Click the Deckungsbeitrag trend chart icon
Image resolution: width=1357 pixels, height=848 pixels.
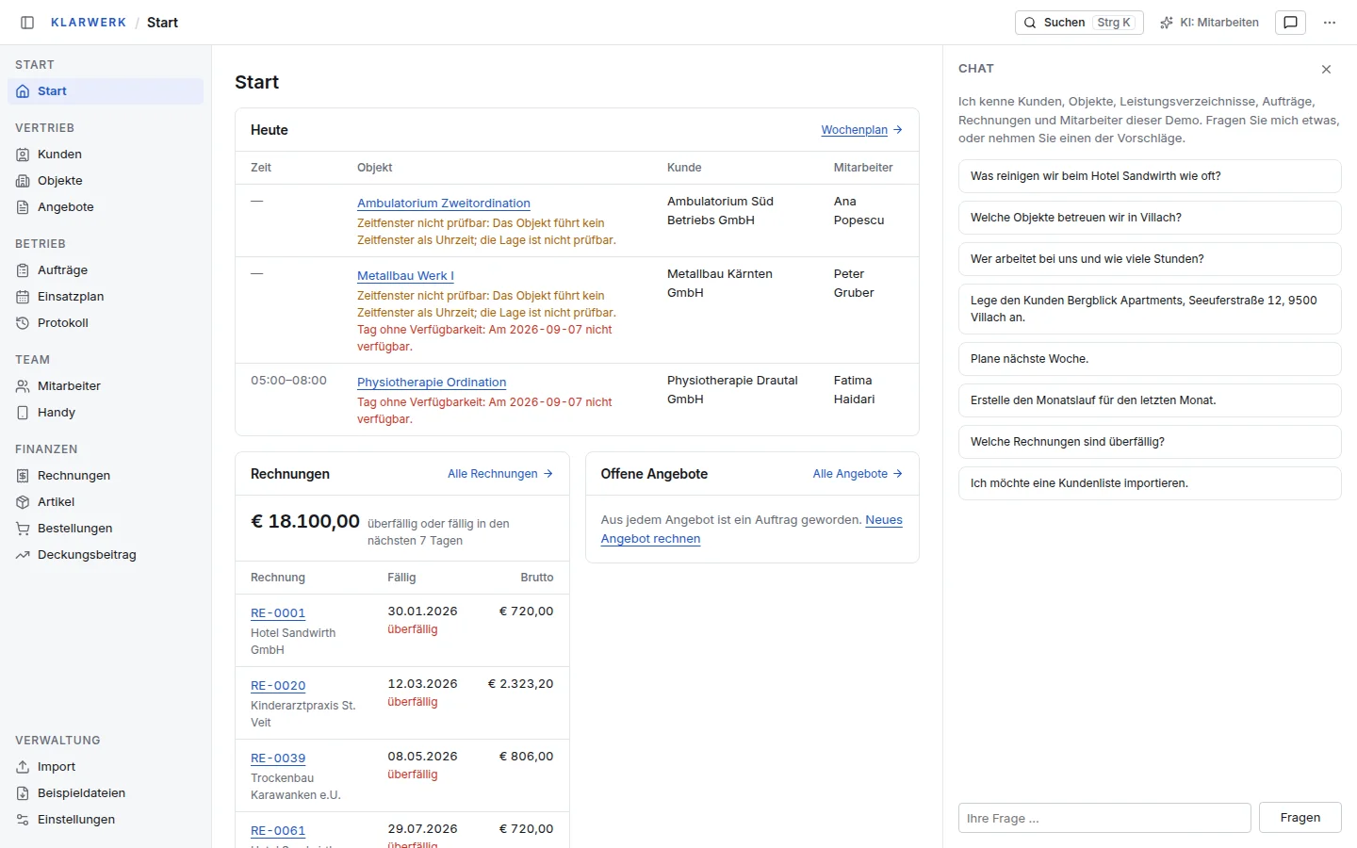coord(23,555)
